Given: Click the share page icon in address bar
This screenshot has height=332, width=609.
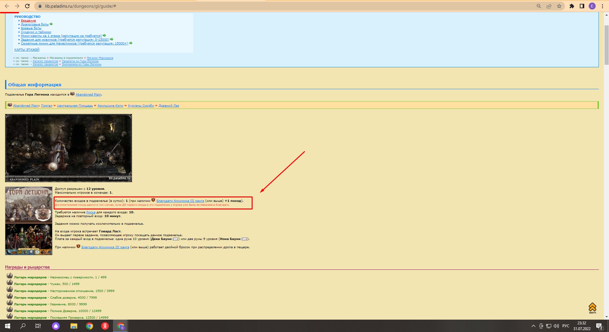Looking at the screenshot, I should click(x=549, y=6).
